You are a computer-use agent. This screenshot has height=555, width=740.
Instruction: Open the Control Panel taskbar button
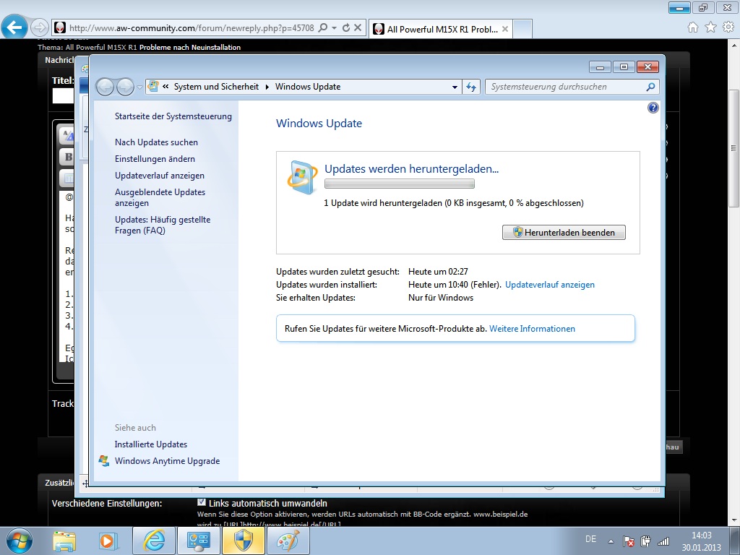[x=198, y=541]
